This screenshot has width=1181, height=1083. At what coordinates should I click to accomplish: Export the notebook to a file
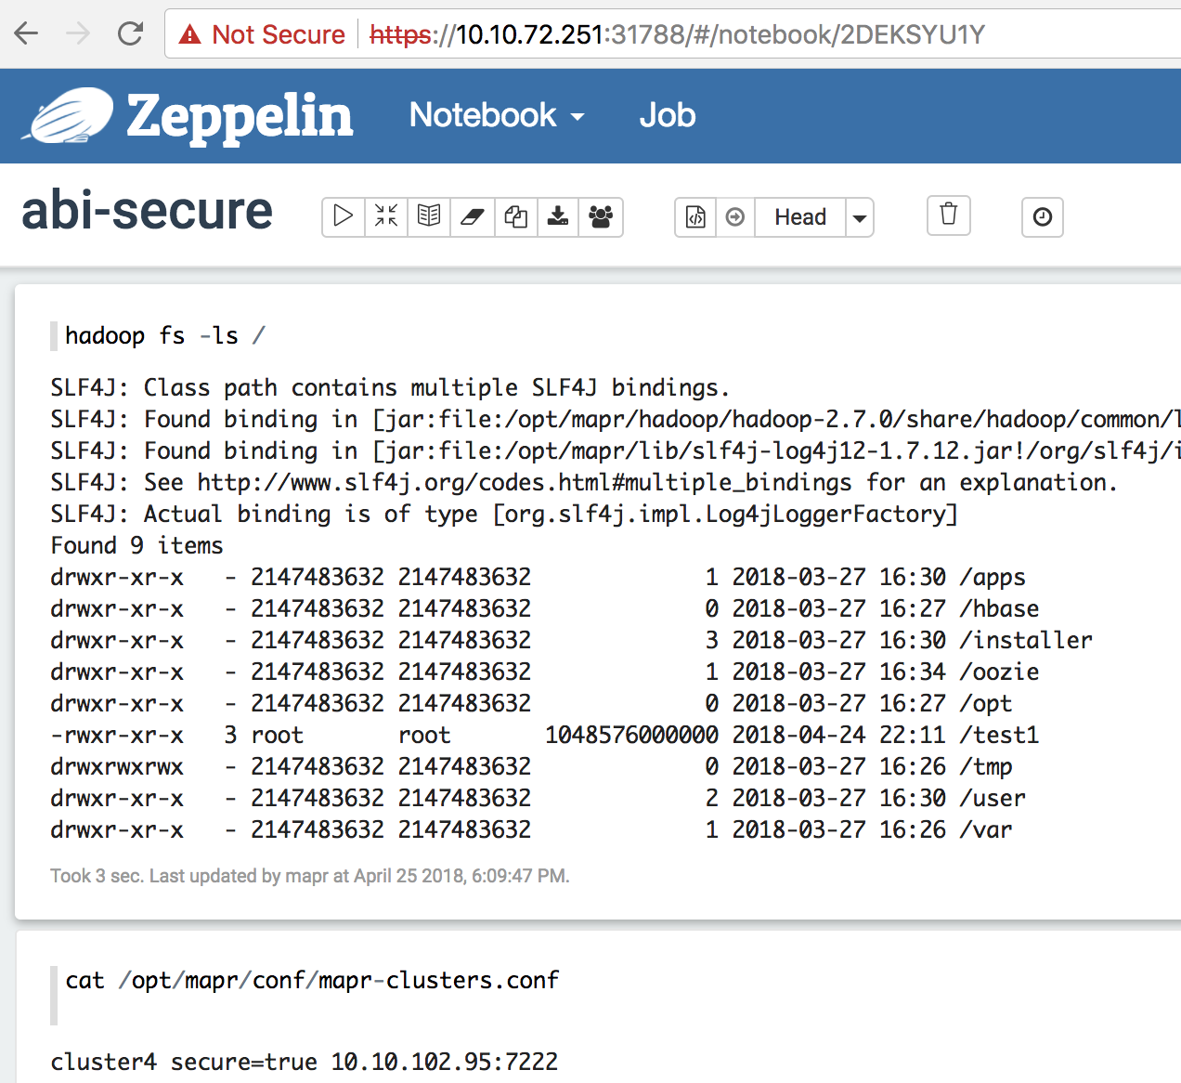[x=558, y=216]
